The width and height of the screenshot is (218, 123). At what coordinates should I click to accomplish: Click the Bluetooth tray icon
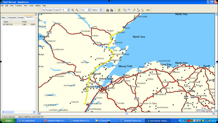pyautogui.click(x=183, y=121)
